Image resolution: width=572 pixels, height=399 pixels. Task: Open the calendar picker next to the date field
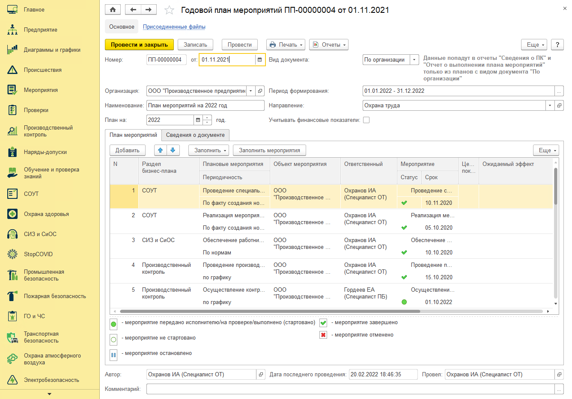[x=259, y=60]
